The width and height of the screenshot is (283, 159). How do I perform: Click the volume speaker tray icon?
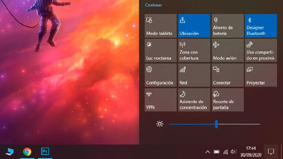point(234,152)
